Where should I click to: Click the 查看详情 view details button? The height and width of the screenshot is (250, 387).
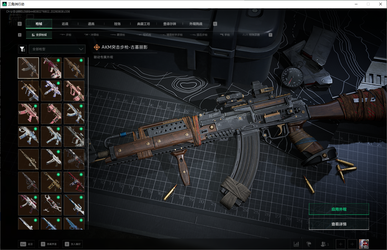339,224
